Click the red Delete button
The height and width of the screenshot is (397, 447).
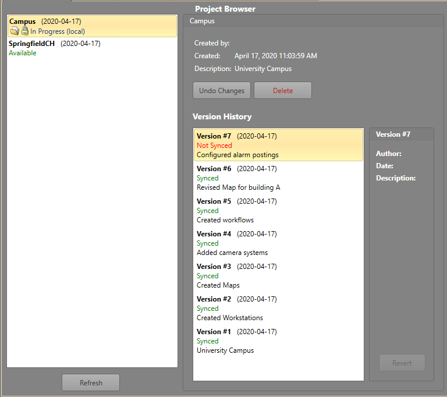tap(283, 91)
